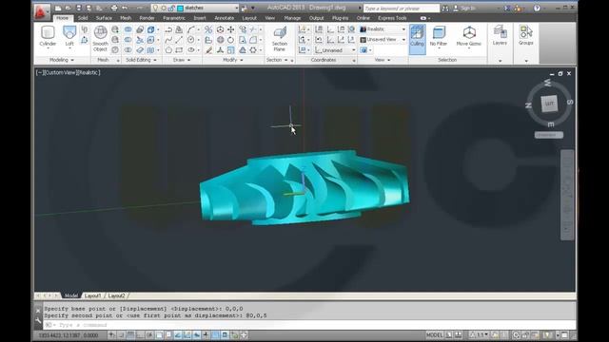Click in the command line input field
609x342 pixels.
click(308, 325)
